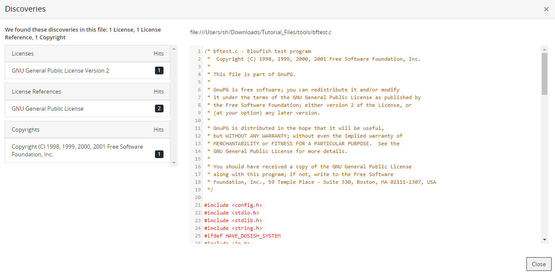Click the up arrow of the left panel scrollbar
This screenshot has height=276, width=555.
coord(174,48)
